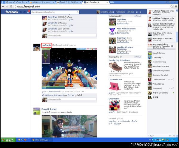Click the search magnifier in Facebook search box
Image resolution: width=179 pixels, height=148 pixels.
tap(78, 12)
